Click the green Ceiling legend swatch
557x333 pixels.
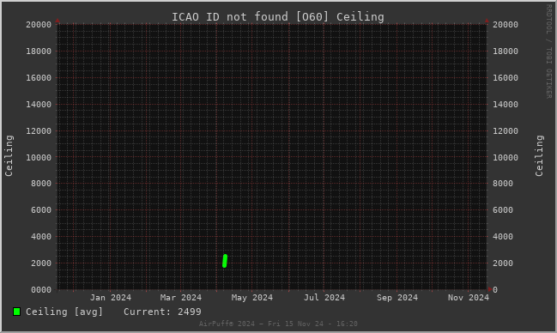tap(16, 312)
